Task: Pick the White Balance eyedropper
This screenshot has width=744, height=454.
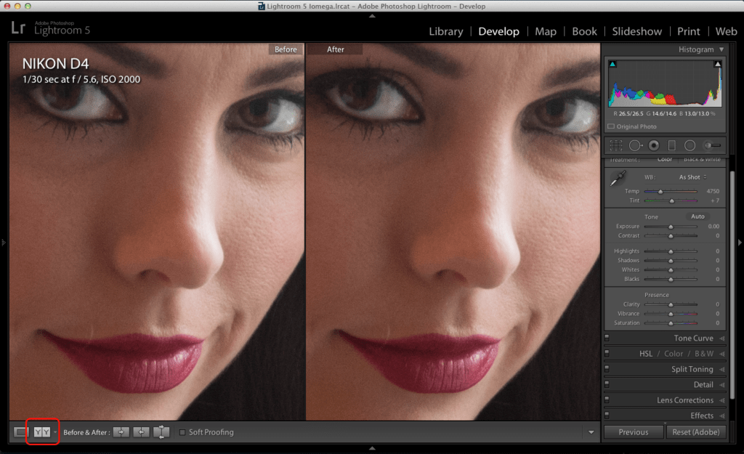Action: [x=620, y=177]
